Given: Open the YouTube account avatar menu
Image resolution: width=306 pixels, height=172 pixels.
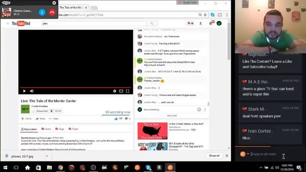Looking at the screenshot, I should pyautogui.click(x=219, y=23).
